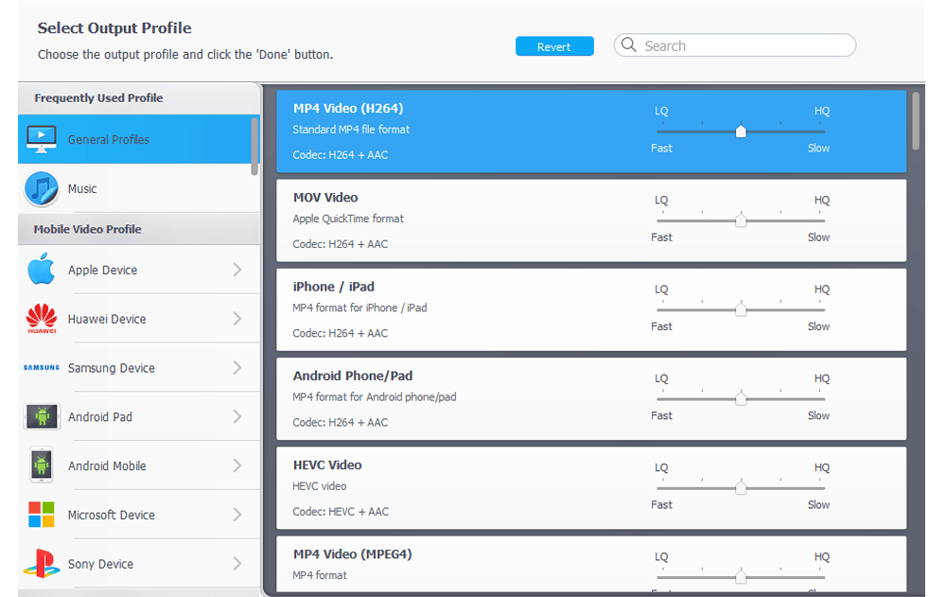Select the General Profiles icon in sidebar
Image resolution: width=946 pixels, height=597 pixels.
click(41, 138)
